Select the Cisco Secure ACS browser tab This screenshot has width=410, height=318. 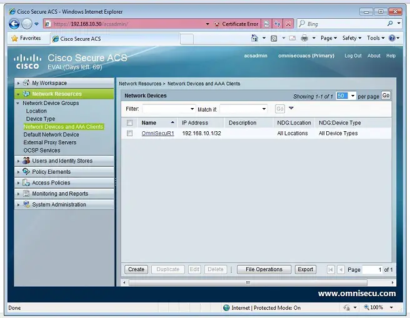coord(115,39)
